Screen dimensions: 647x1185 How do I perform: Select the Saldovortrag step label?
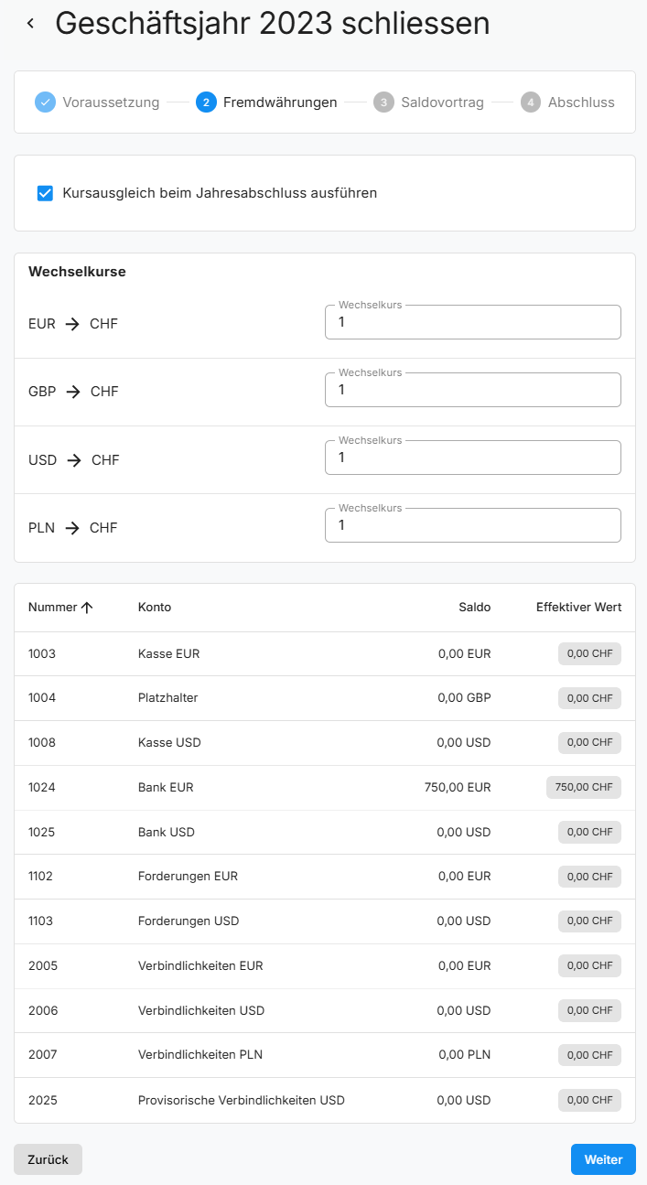click(x=442, y=102)
